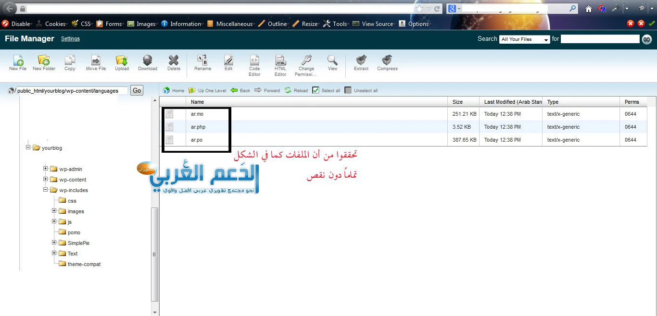The height and width of the screenshot is (316, 657).
Task: Expand the wp-admin folder
Action: pos(46,169)
